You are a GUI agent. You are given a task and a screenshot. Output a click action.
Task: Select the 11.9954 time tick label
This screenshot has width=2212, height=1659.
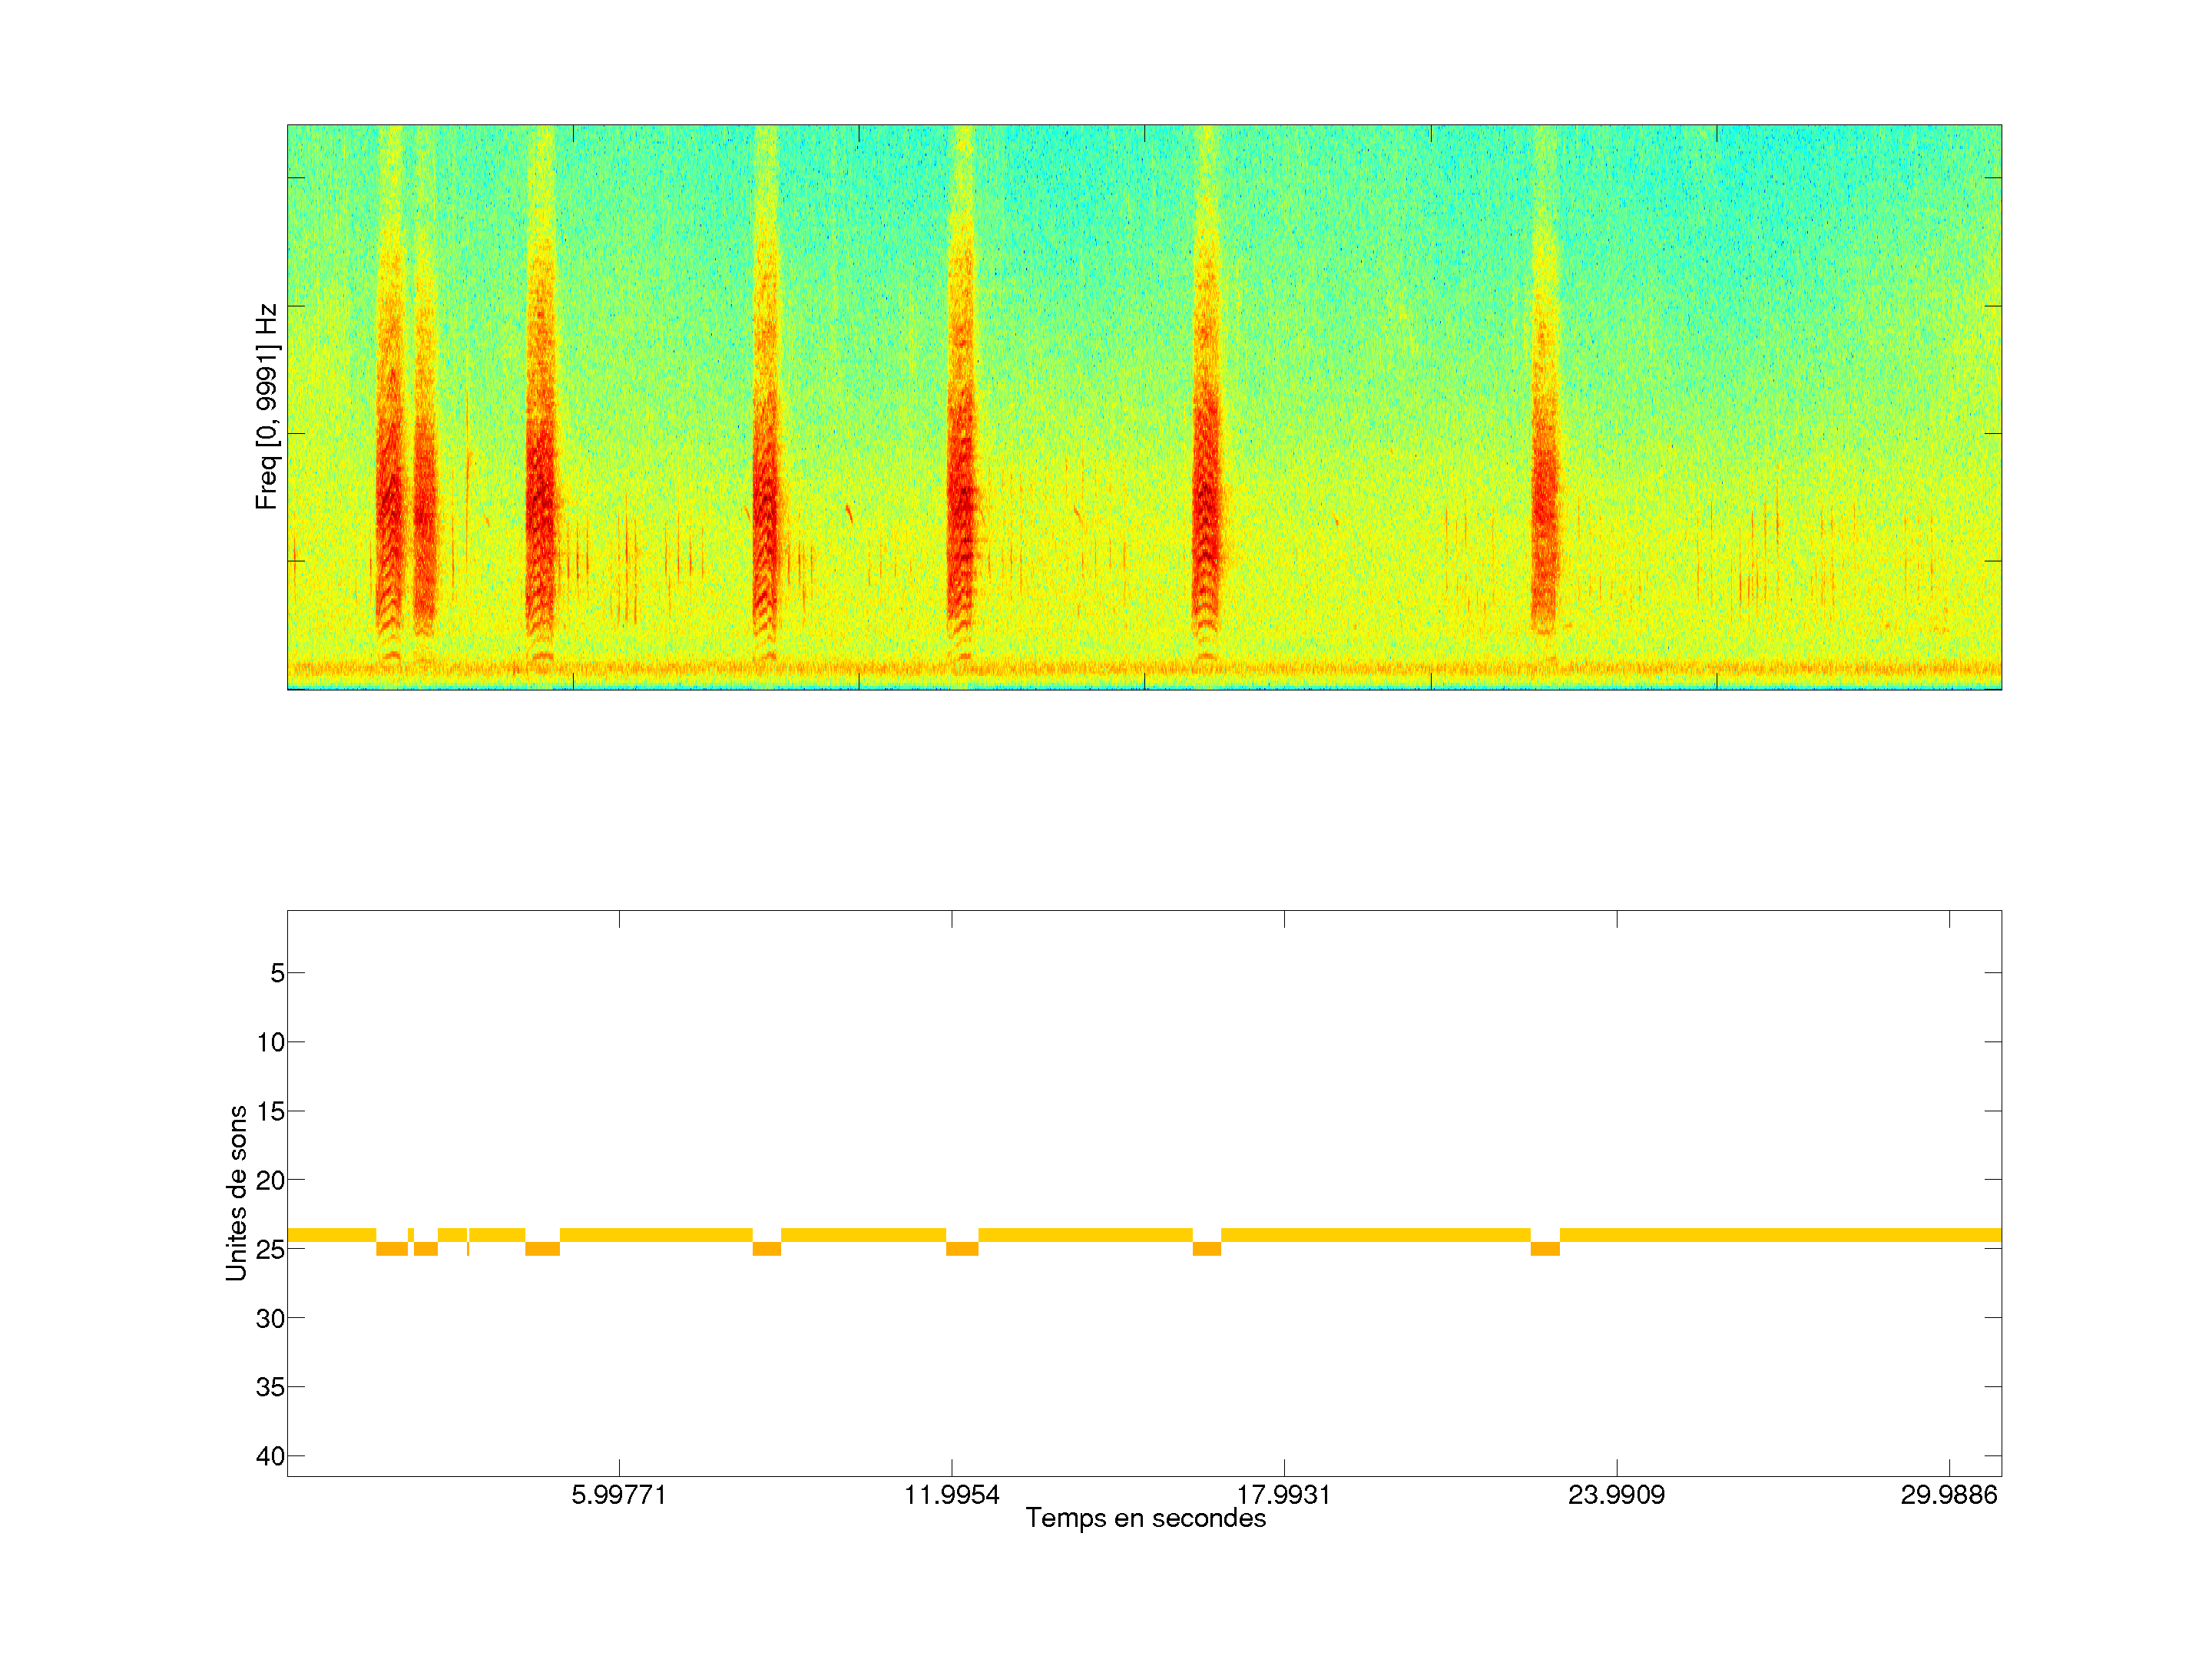click(951, 1495)
